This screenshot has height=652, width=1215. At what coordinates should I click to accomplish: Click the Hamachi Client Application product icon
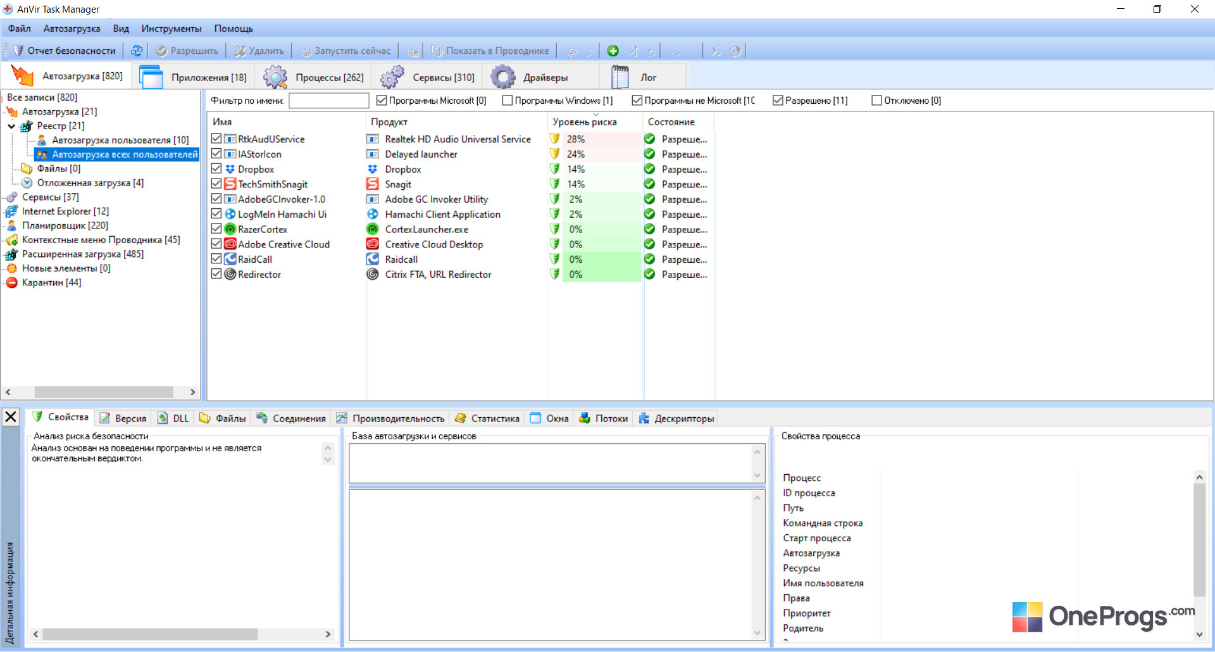pyautogui.click(x=373, y=214)
